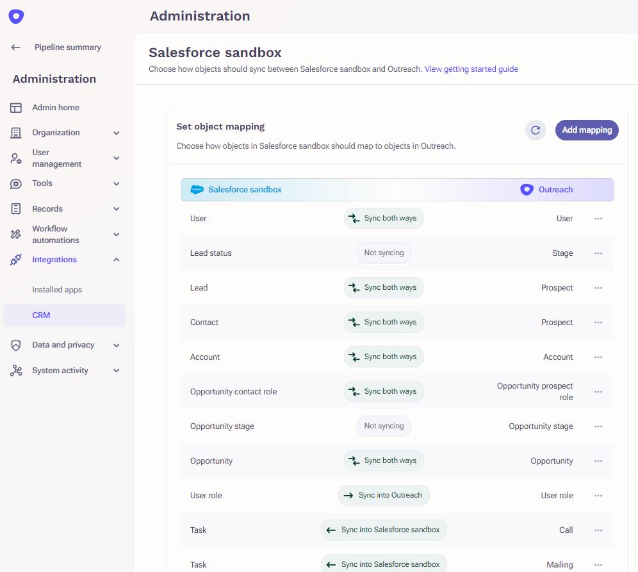Image resolution: width=638 pixels, height=572 pixels.
Task: Open more options for User role row
Action: point(598,496)
